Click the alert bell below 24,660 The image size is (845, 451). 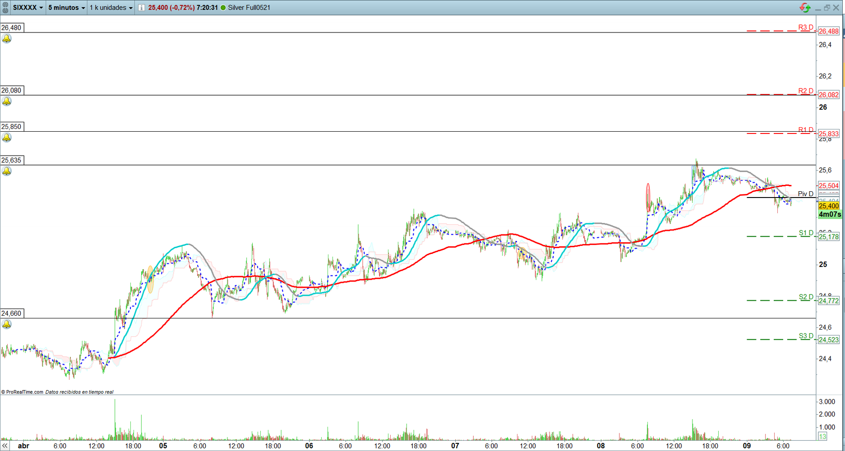point(7,324)
